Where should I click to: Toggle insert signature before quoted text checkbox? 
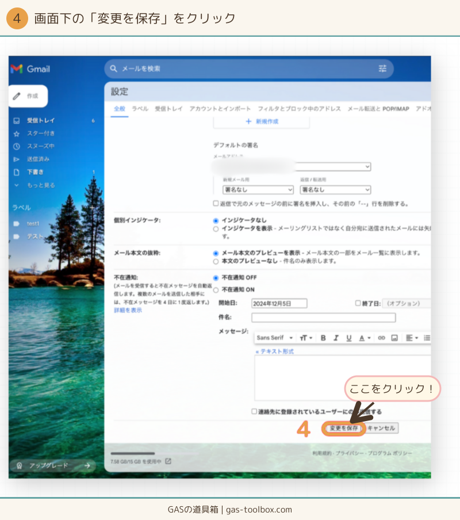pyautogui.click(x=216, y=203)
